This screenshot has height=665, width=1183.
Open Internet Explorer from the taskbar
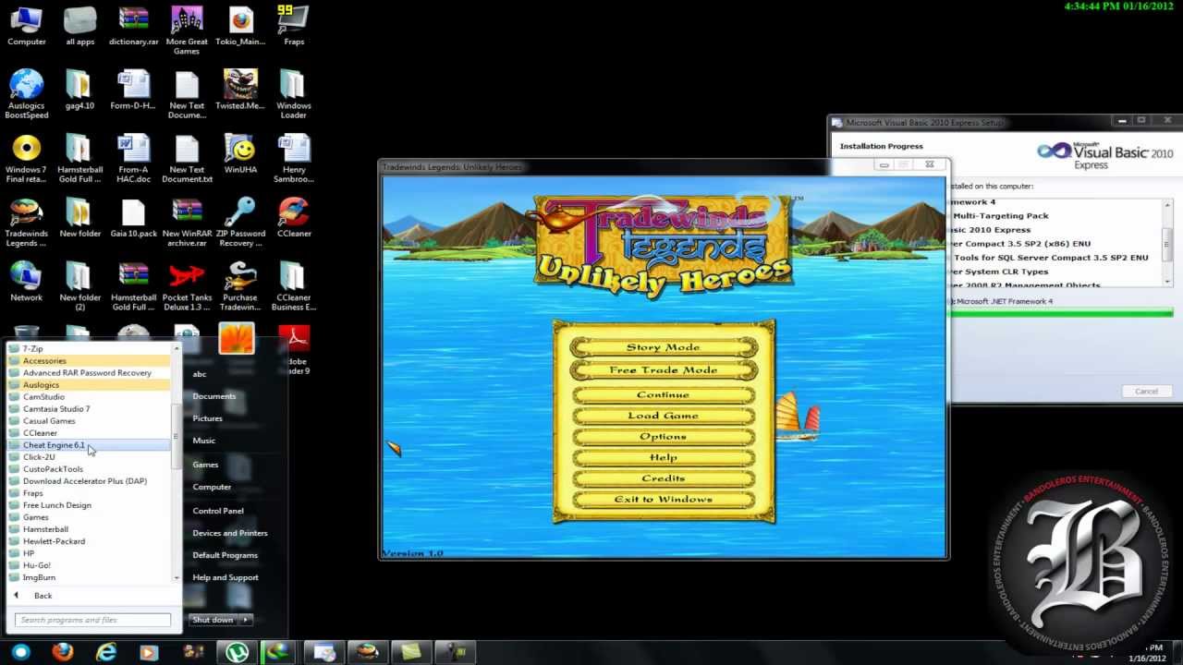pos(106,652)
